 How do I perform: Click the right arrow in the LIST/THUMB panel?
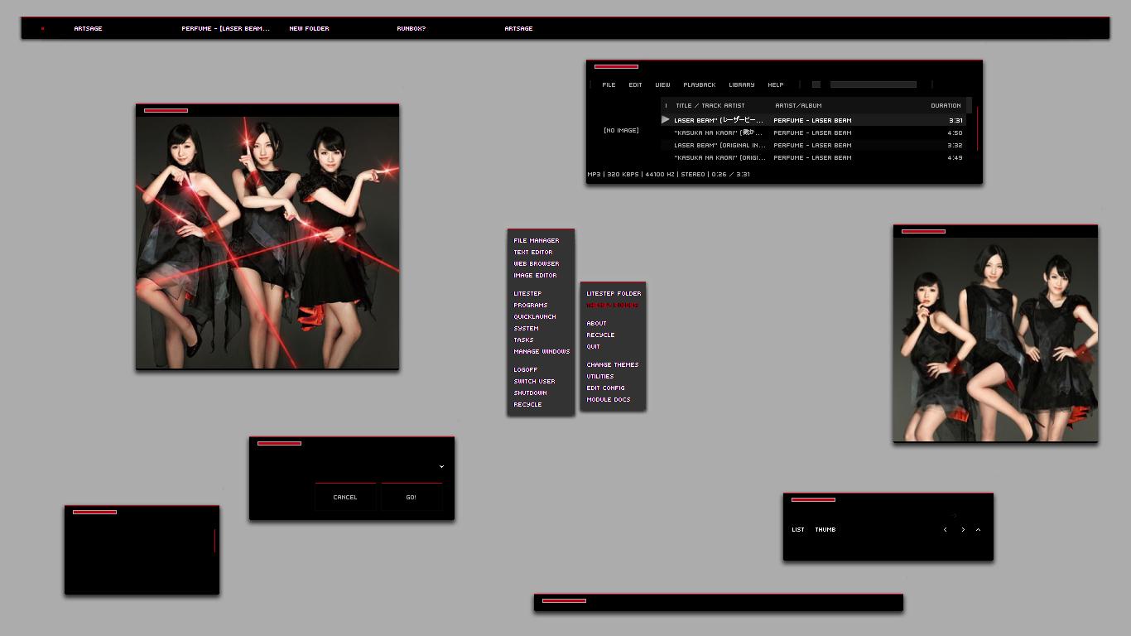point(963,530)
